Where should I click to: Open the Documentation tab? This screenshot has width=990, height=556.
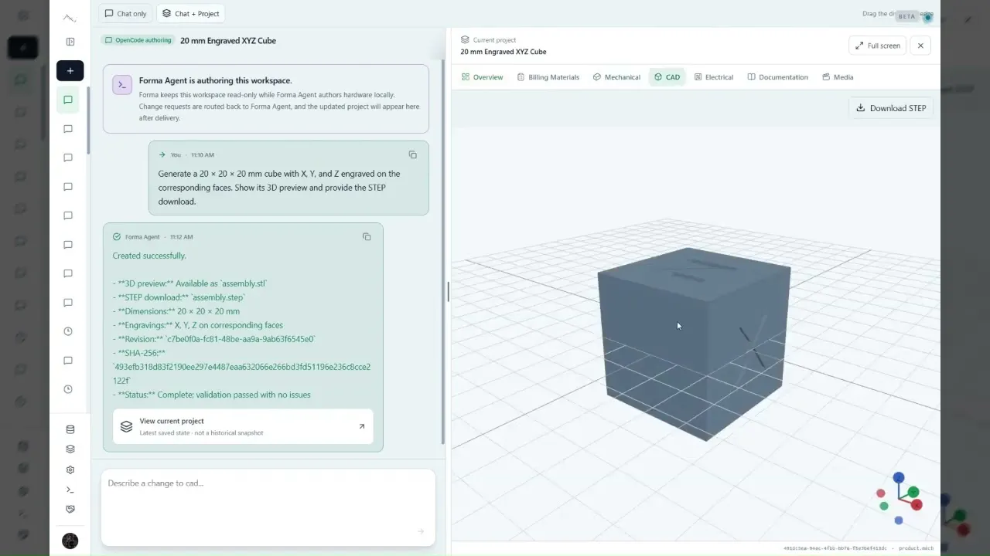(x=777, y=77)
